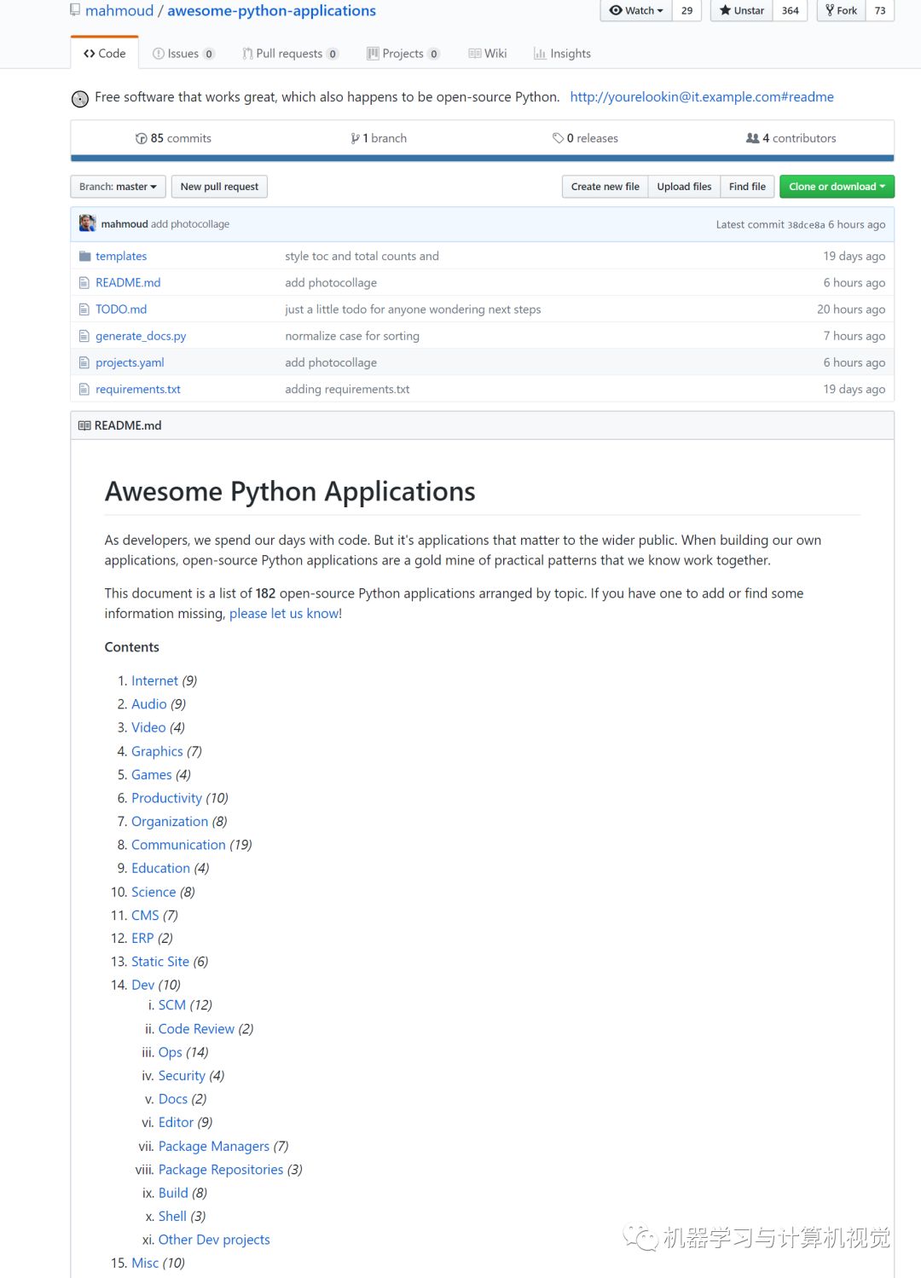
Task: Click the README.md file icon in list
Action: [x=84, y=282]
